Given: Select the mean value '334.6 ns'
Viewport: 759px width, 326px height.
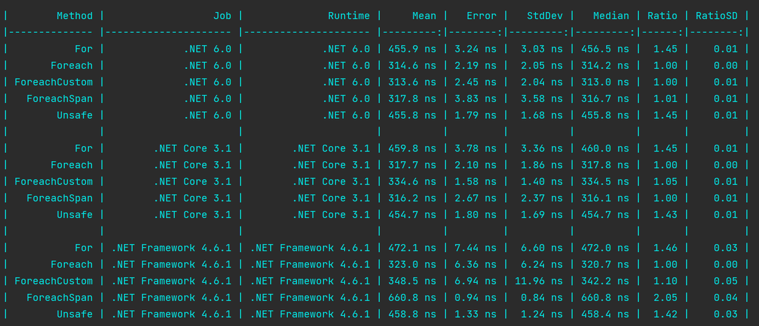Looking at the screenshot, I should (x=412, y=181).
